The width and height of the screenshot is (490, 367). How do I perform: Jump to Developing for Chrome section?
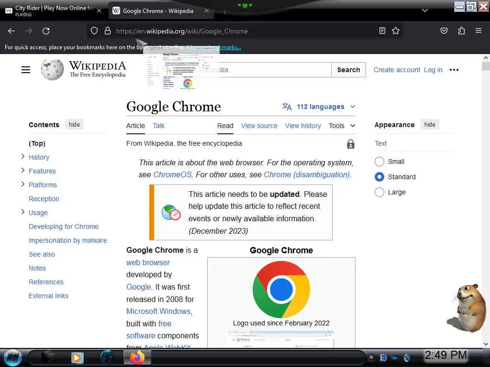(64, 227)
